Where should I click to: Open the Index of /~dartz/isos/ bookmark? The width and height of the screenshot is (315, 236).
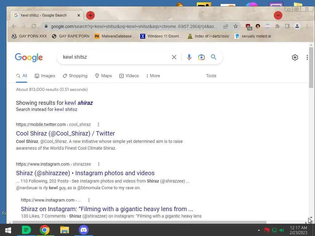209,36
